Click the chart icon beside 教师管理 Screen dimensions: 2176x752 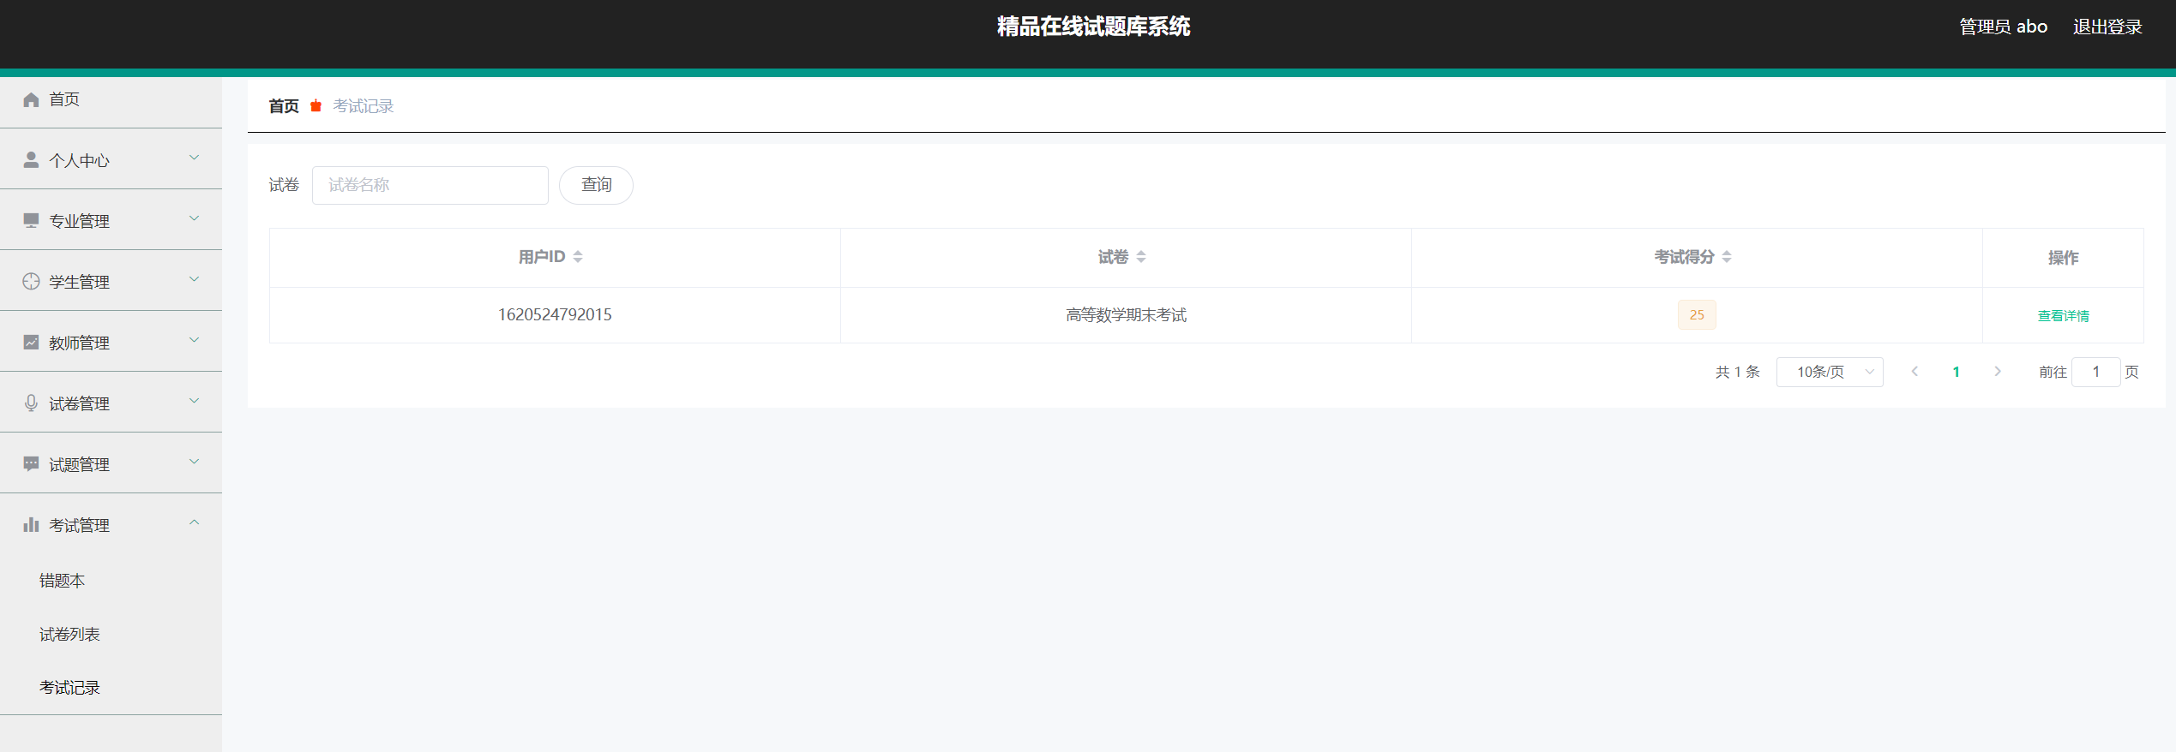pyautogui.click(x=31, y=343)
